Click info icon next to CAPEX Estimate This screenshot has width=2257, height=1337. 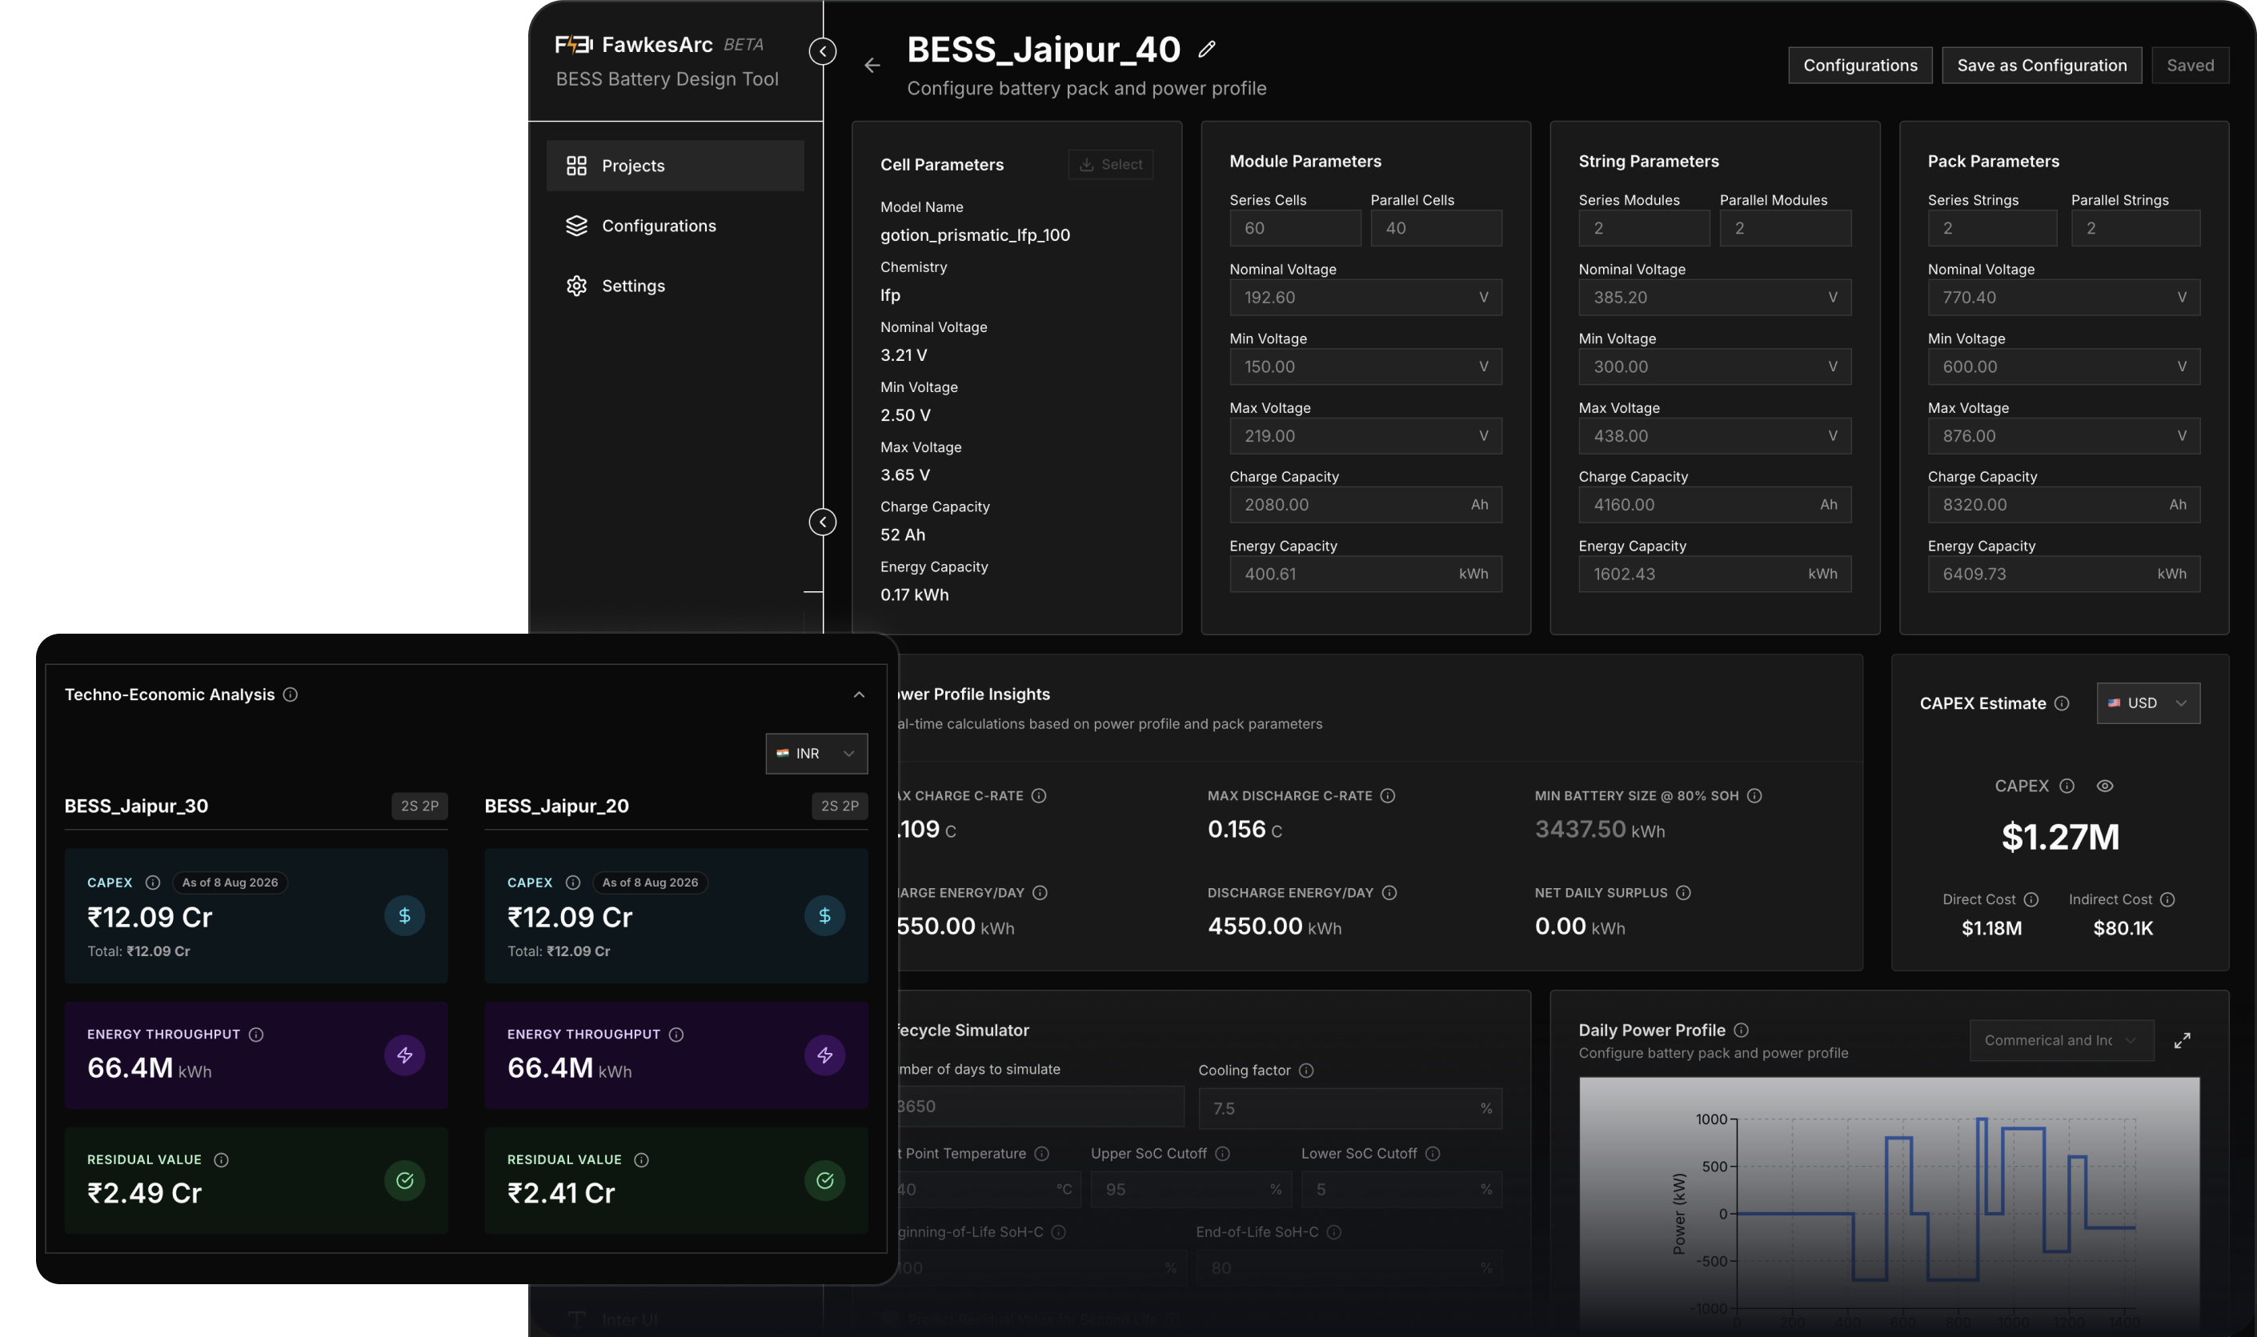2062,703
